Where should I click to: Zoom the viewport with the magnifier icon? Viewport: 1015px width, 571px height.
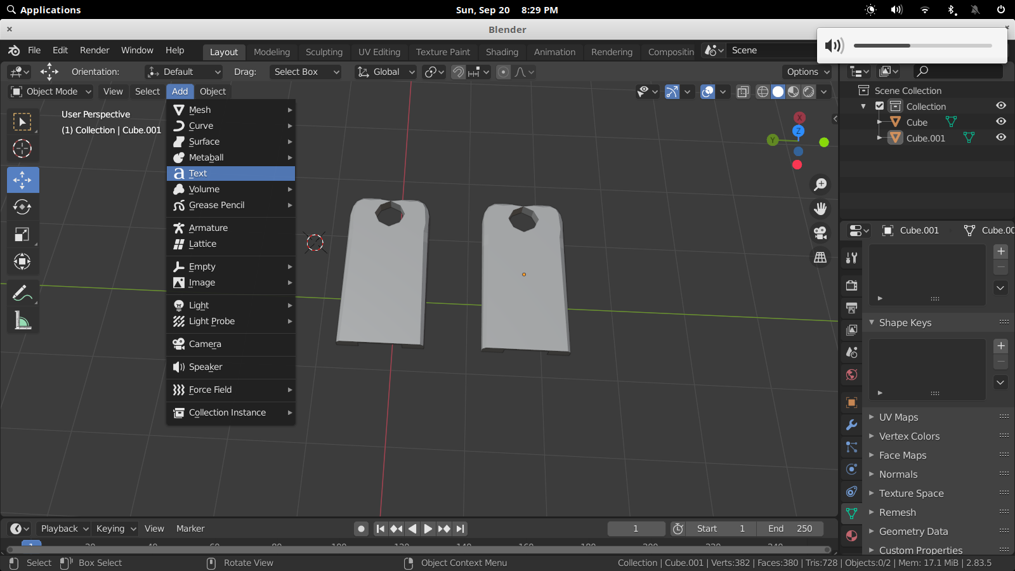click(820, 185)
